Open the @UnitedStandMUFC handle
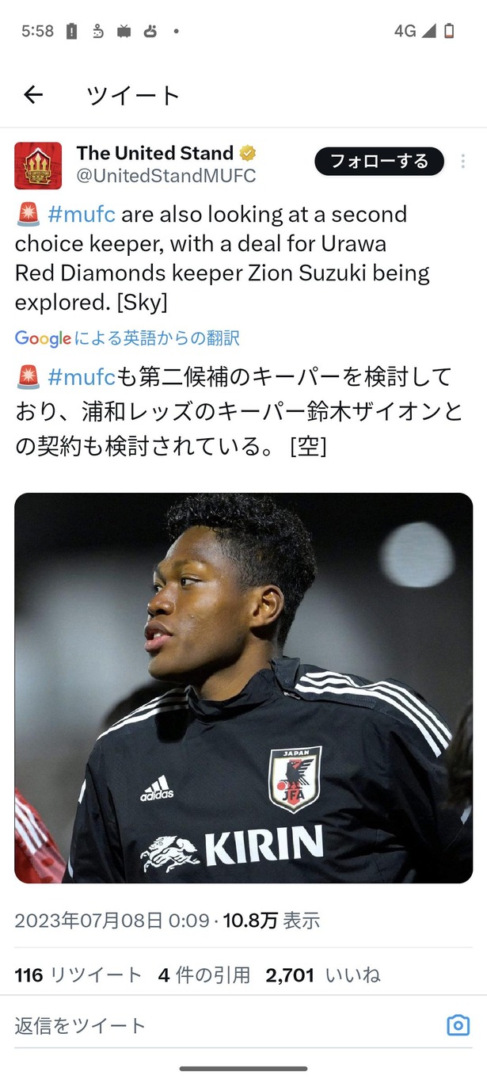The height and width of the screenshot is (1083, 487). coord(166,176)
